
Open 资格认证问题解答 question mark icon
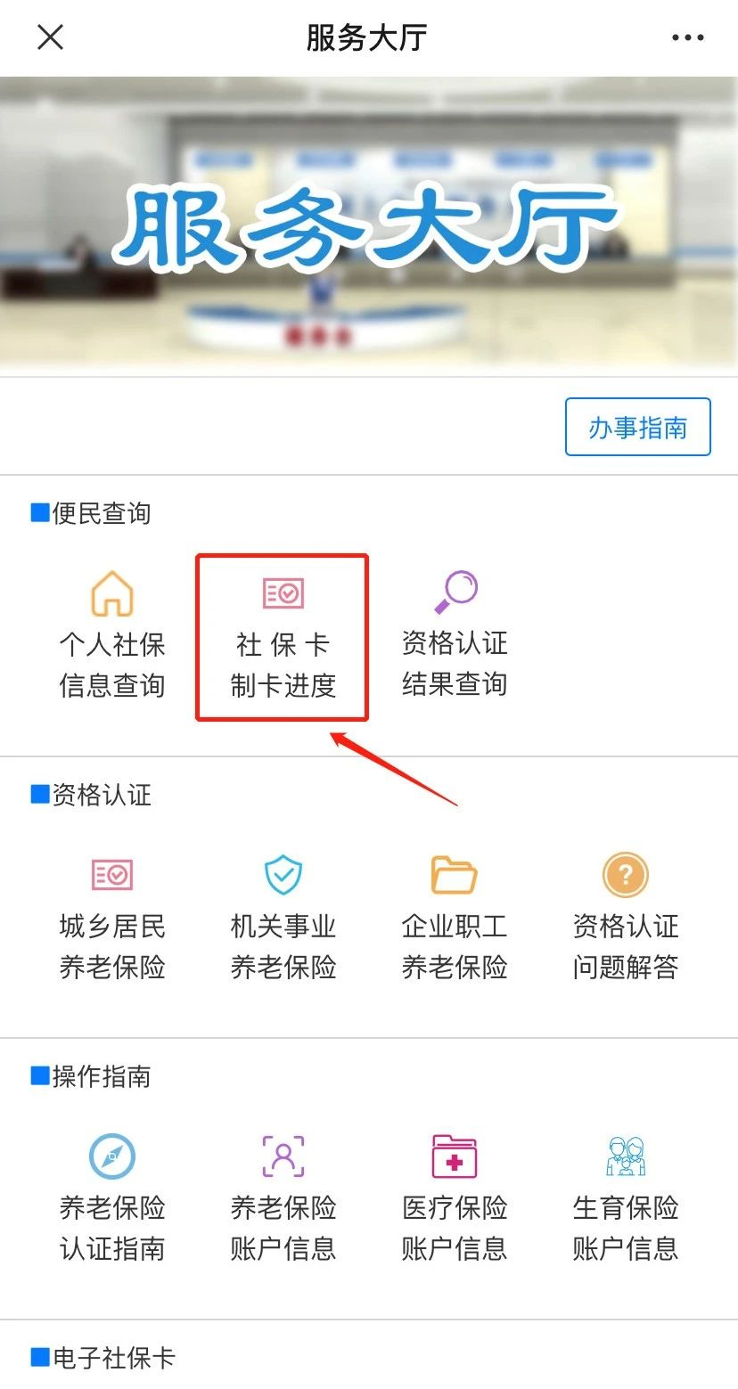(x=626, y=875)
